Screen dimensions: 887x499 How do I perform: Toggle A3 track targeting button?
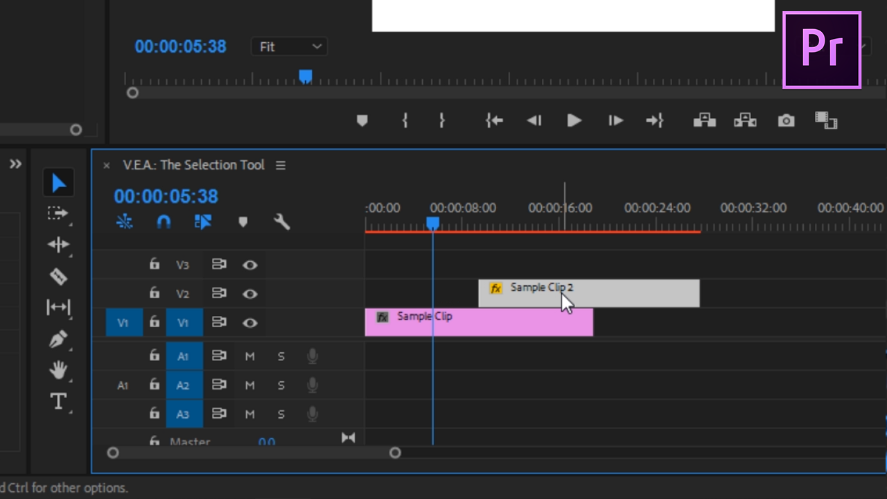point(184,414)
